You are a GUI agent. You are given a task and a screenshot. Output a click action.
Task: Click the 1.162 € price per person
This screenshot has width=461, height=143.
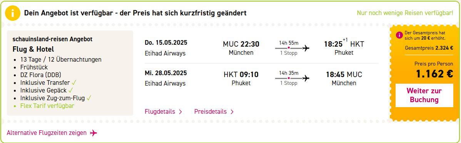tap(434, 74)
